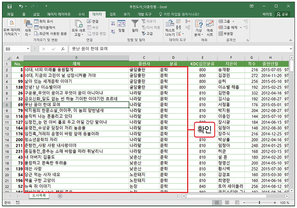
Task: Switch to Normal view icon in status bar
Action: (217, 203)
